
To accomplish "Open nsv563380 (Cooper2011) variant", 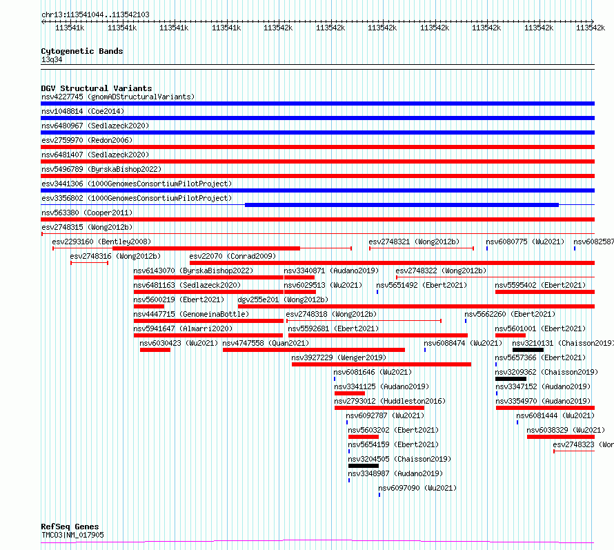I will pos(87,213).
